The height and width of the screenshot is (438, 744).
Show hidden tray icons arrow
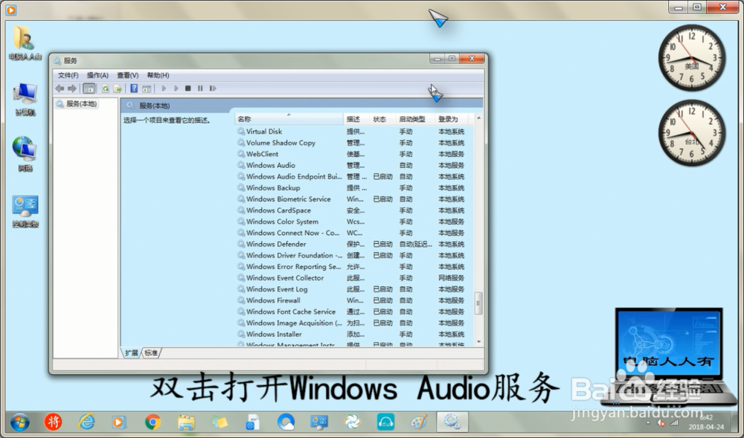pos(648,423)
